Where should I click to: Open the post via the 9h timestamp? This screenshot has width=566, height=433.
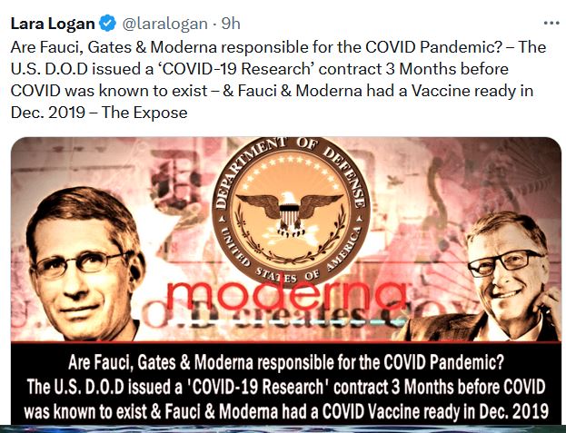(x=231, y=24)
